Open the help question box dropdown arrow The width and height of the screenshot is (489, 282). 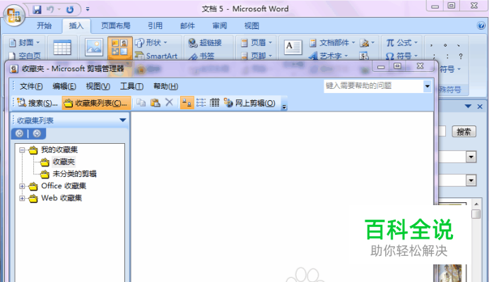tap(428, 86)
